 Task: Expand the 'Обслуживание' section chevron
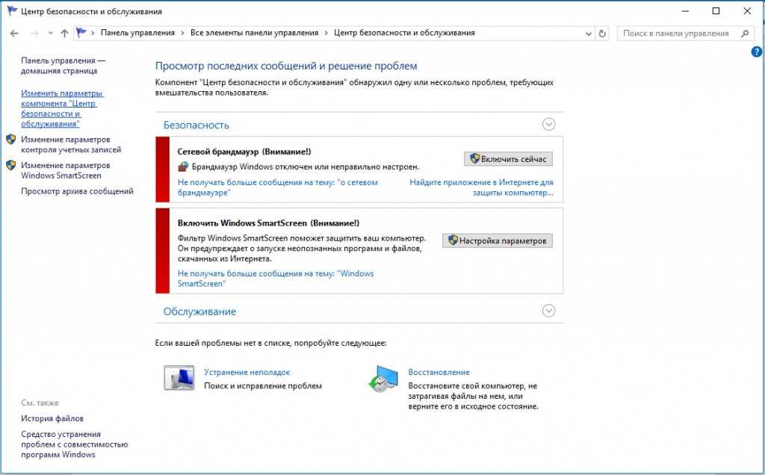(x=549, y=311)
